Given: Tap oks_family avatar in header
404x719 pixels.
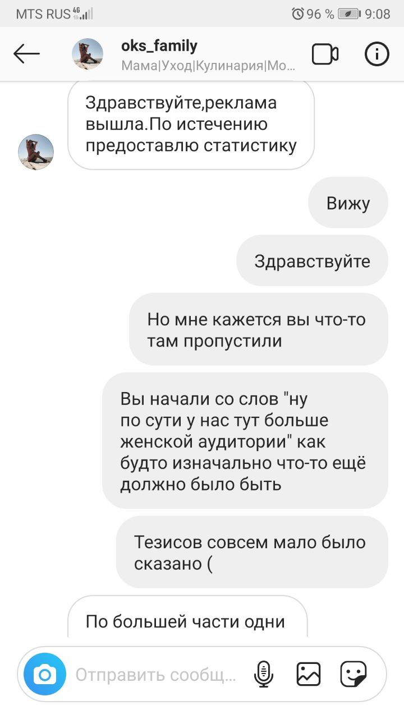Looking at the screenshot, I should click(88, 54).
